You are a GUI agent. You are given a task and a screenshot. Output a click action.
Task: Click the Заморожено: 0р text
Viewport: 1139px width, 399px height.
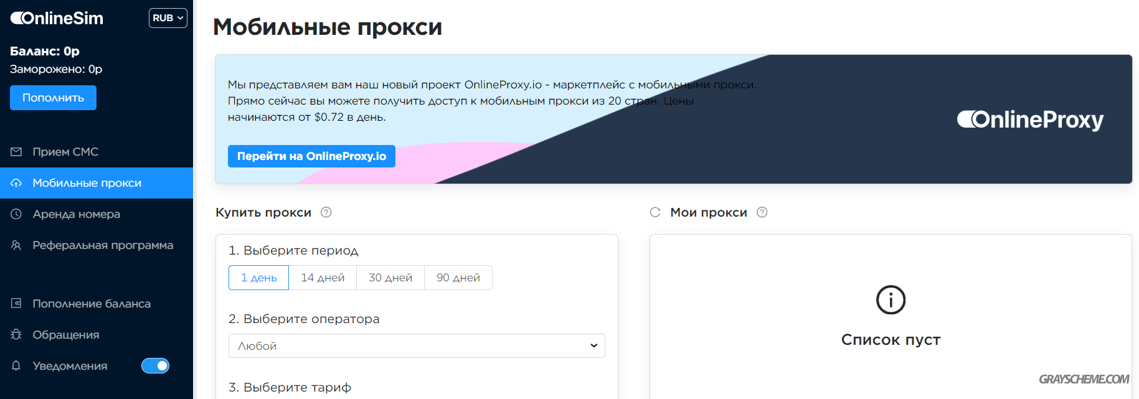(56, 69)
